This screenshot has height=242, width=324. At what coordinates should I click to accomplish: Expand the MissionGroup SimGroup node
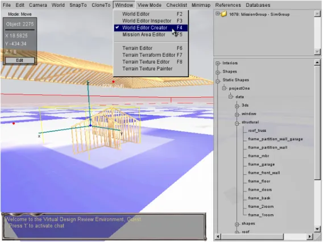point(218,14)
